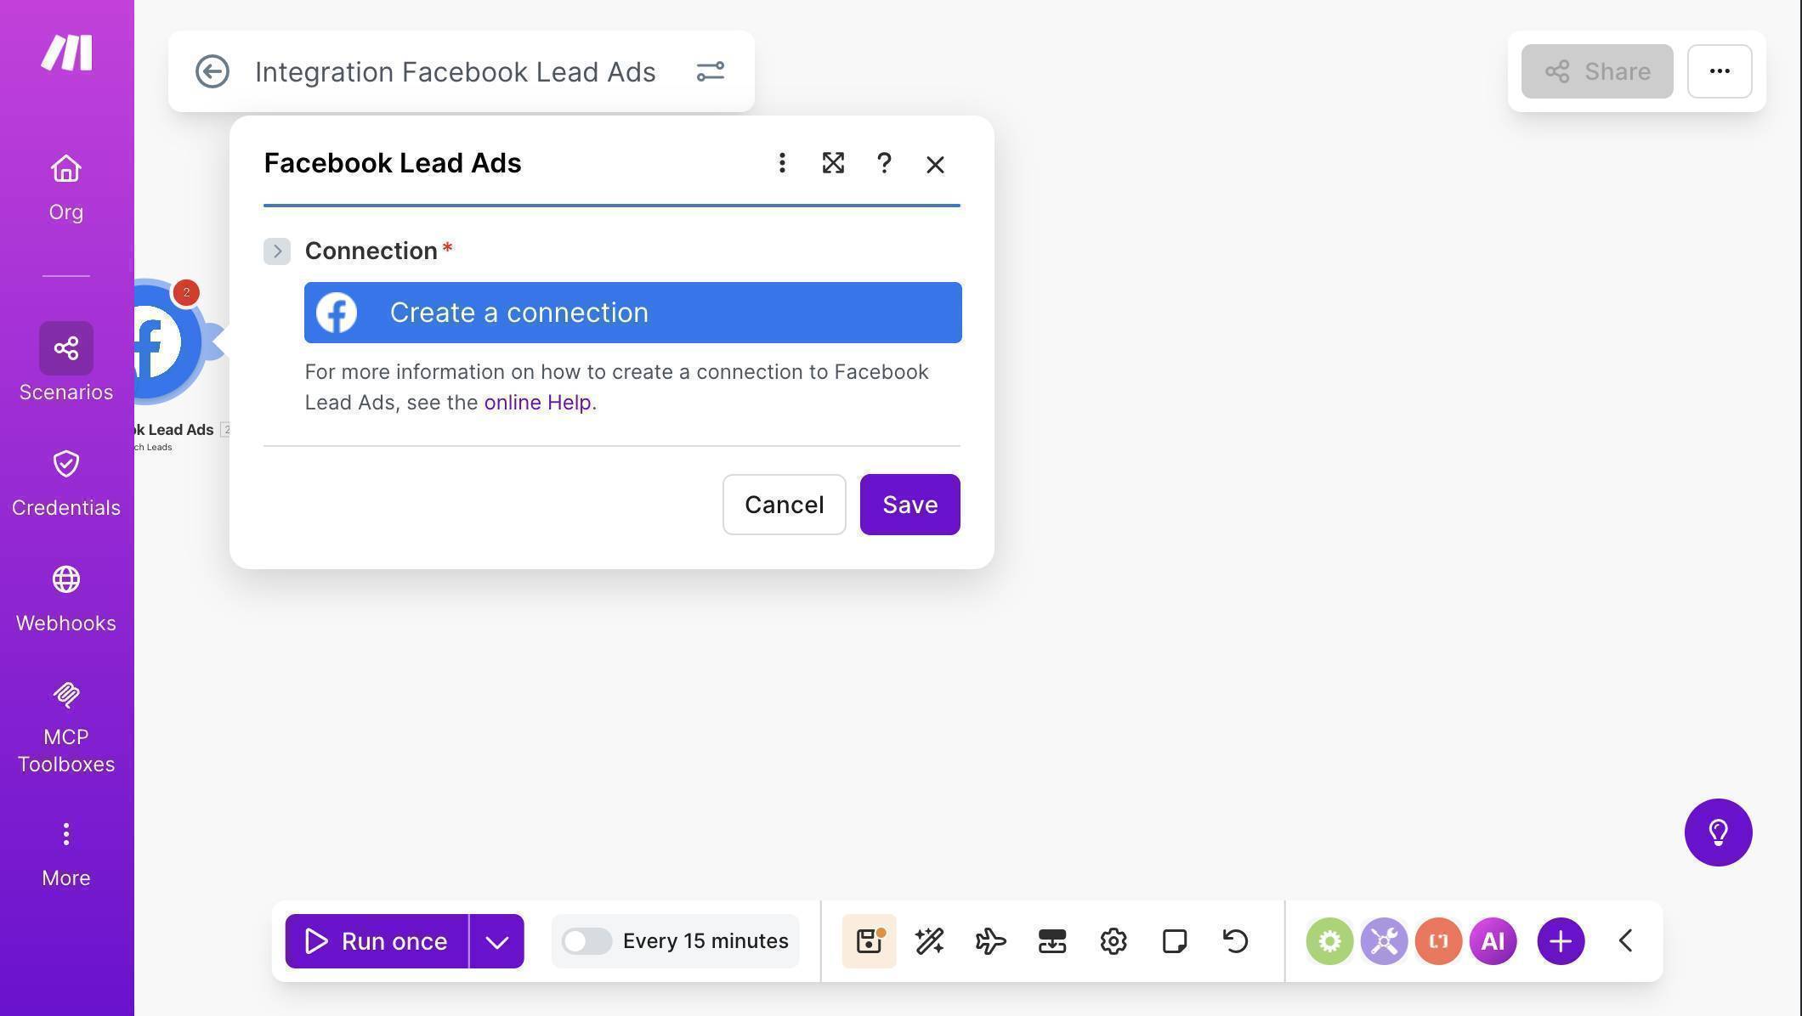The image size is (1802, 1016).
Task: Select the auto-align modules icon
Action: point(1051,940)
